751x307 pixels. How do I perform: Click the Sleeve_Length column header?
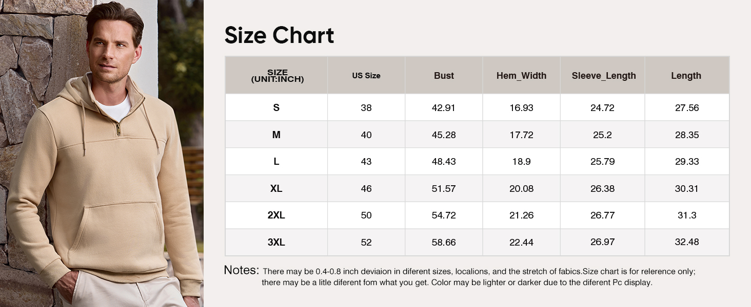[603, 76]
